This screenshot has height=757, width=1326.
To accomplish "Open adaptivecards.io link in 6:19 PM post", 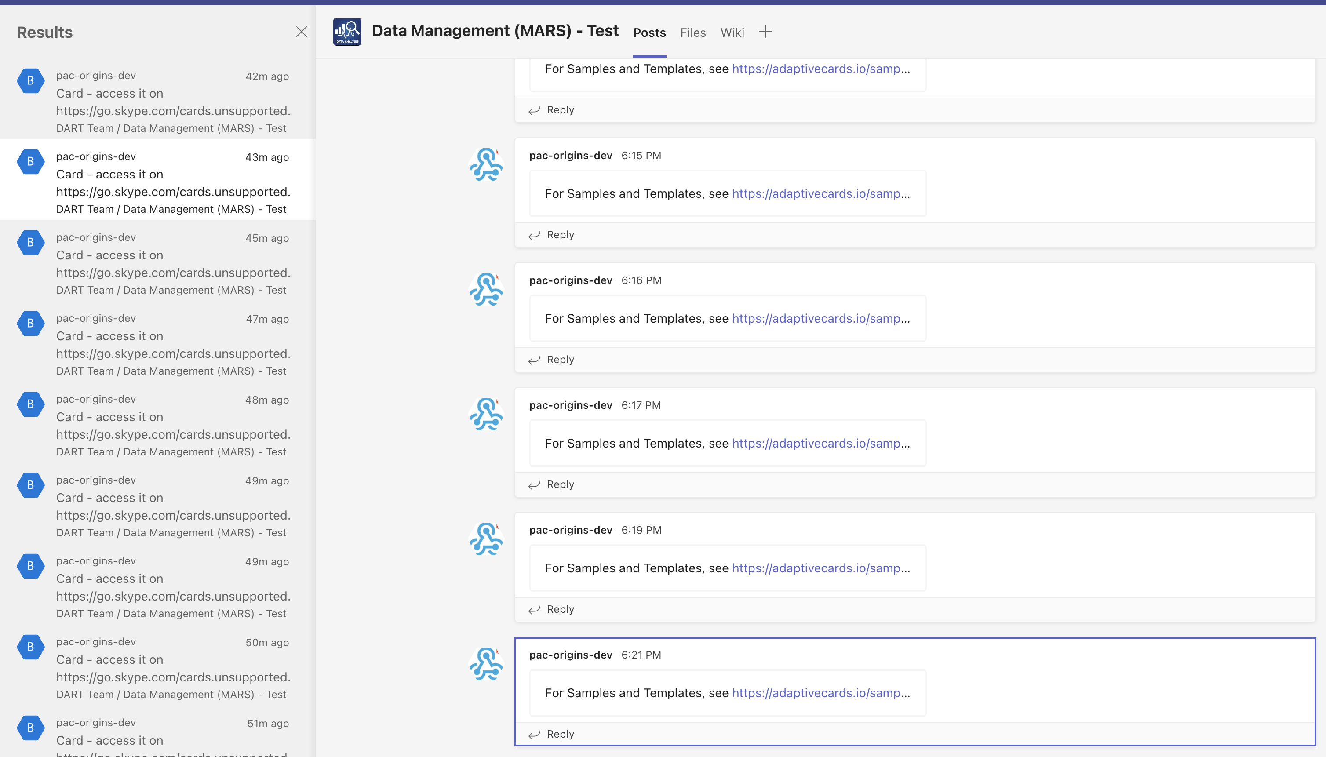I will [821, 568].
